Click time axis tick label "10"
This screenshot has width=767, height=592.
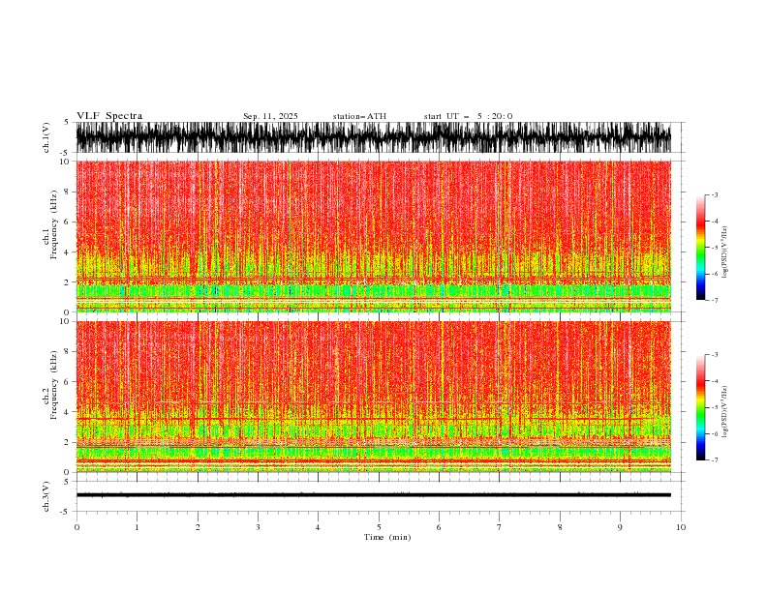681,527
